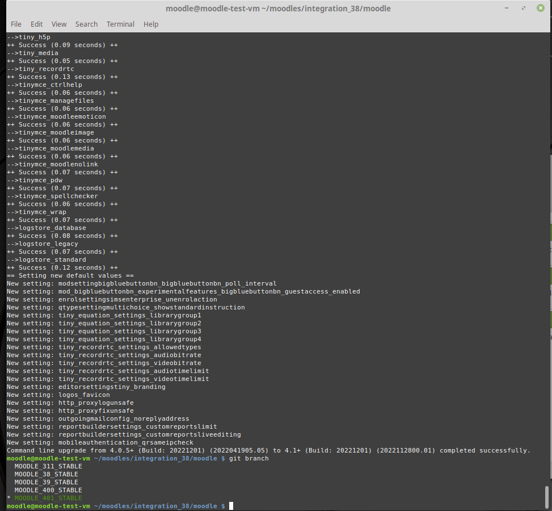
Task: Click the 'Command line upgrade' completed successfully line
Action: (x=268, y=450)
